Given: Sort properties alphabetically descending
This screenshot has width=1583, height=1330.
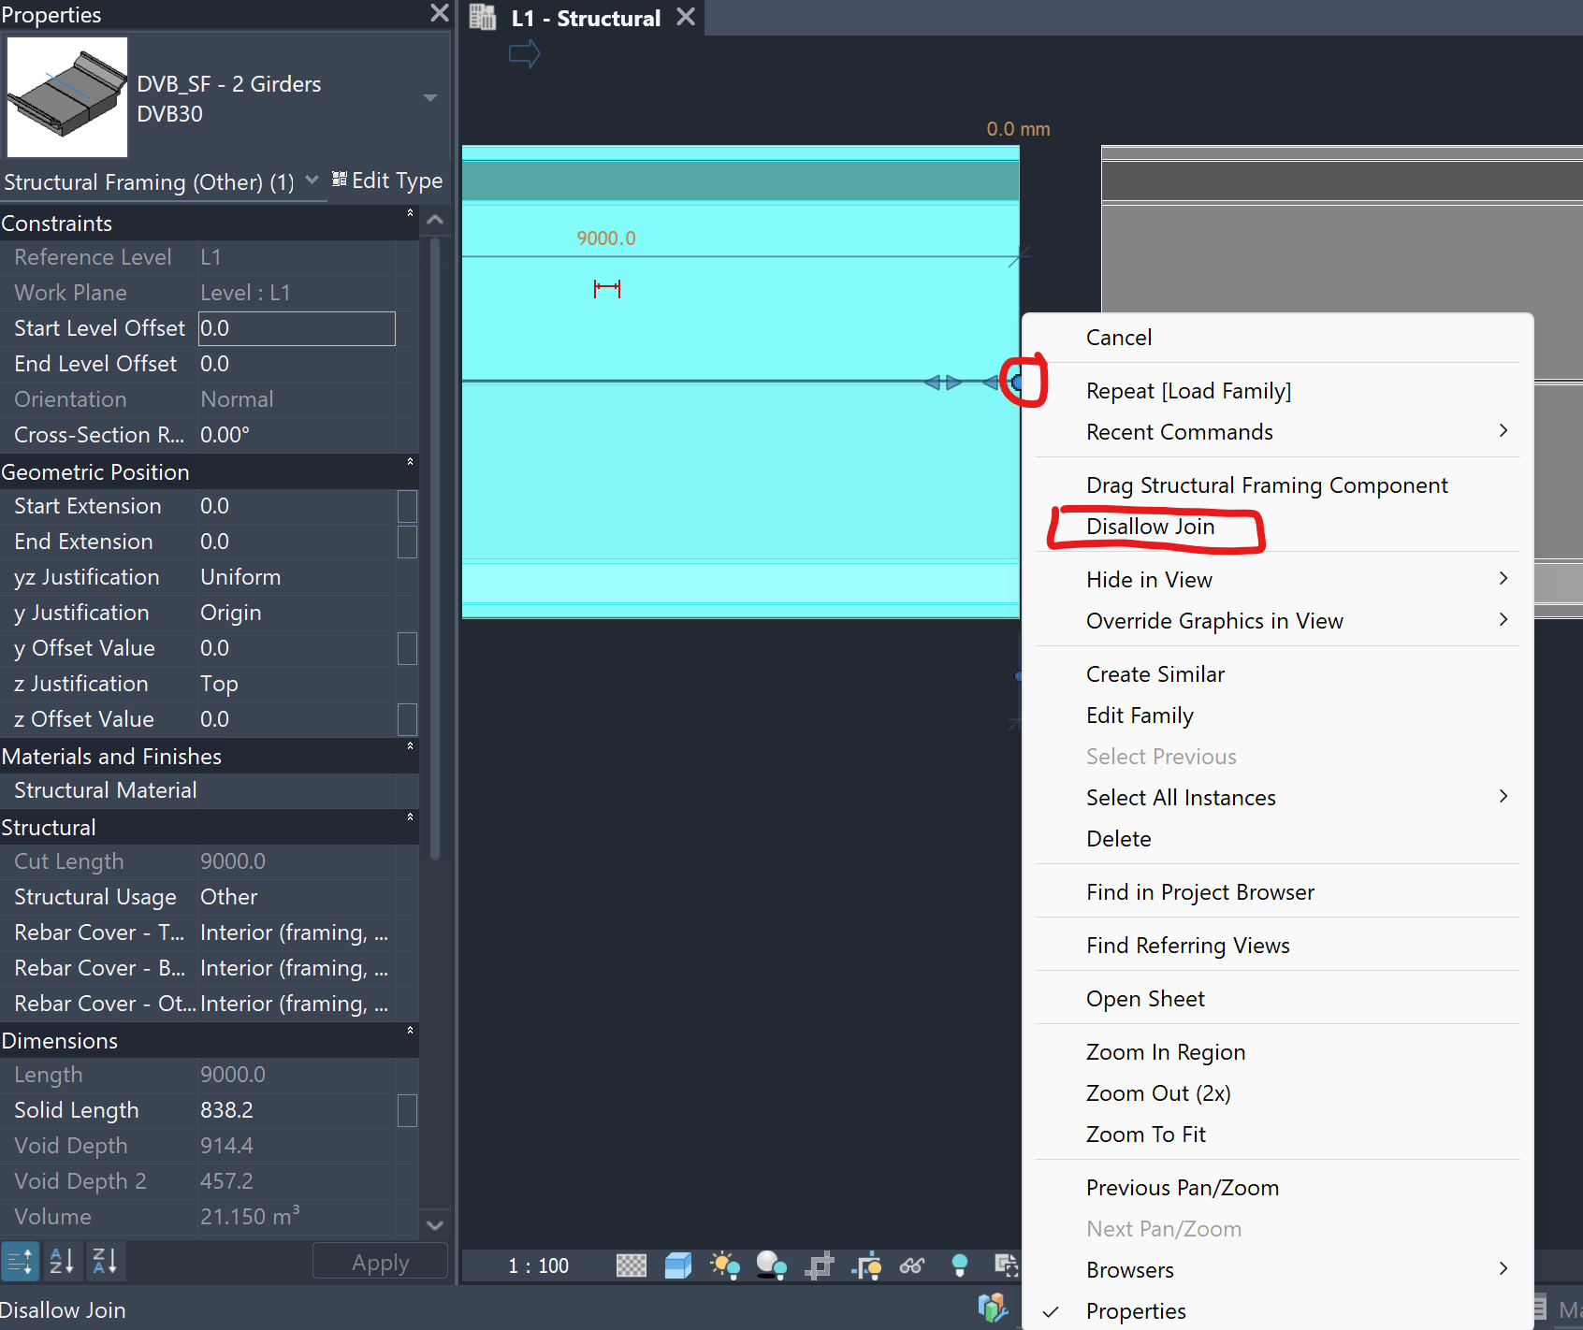Looking at the screenshot, I should point(105,1261).
